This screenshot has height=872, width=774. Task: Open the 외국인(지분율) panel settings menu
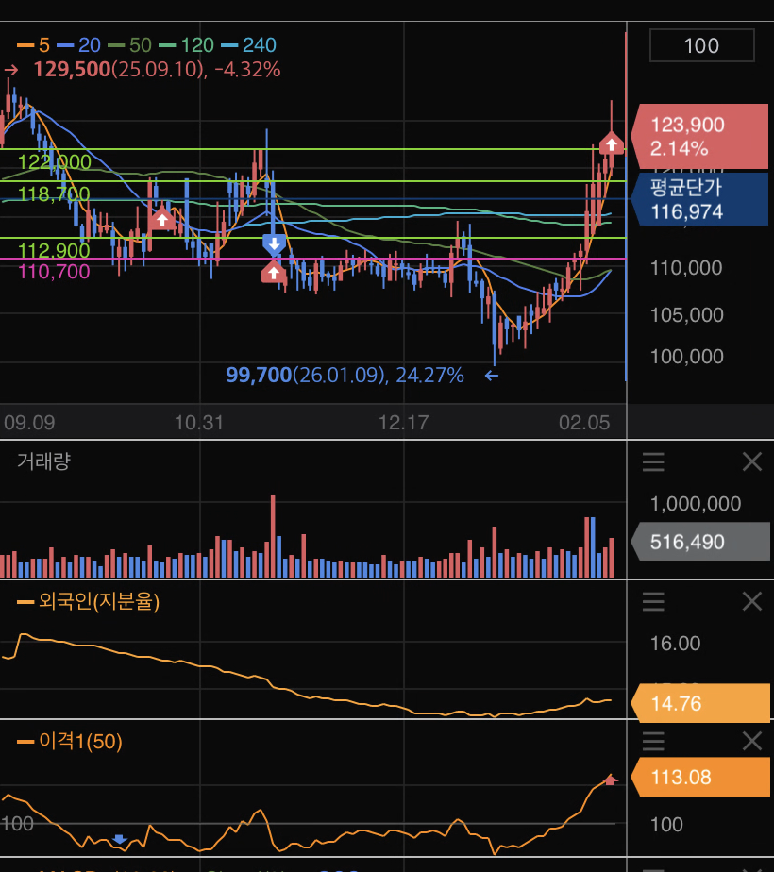653,601
